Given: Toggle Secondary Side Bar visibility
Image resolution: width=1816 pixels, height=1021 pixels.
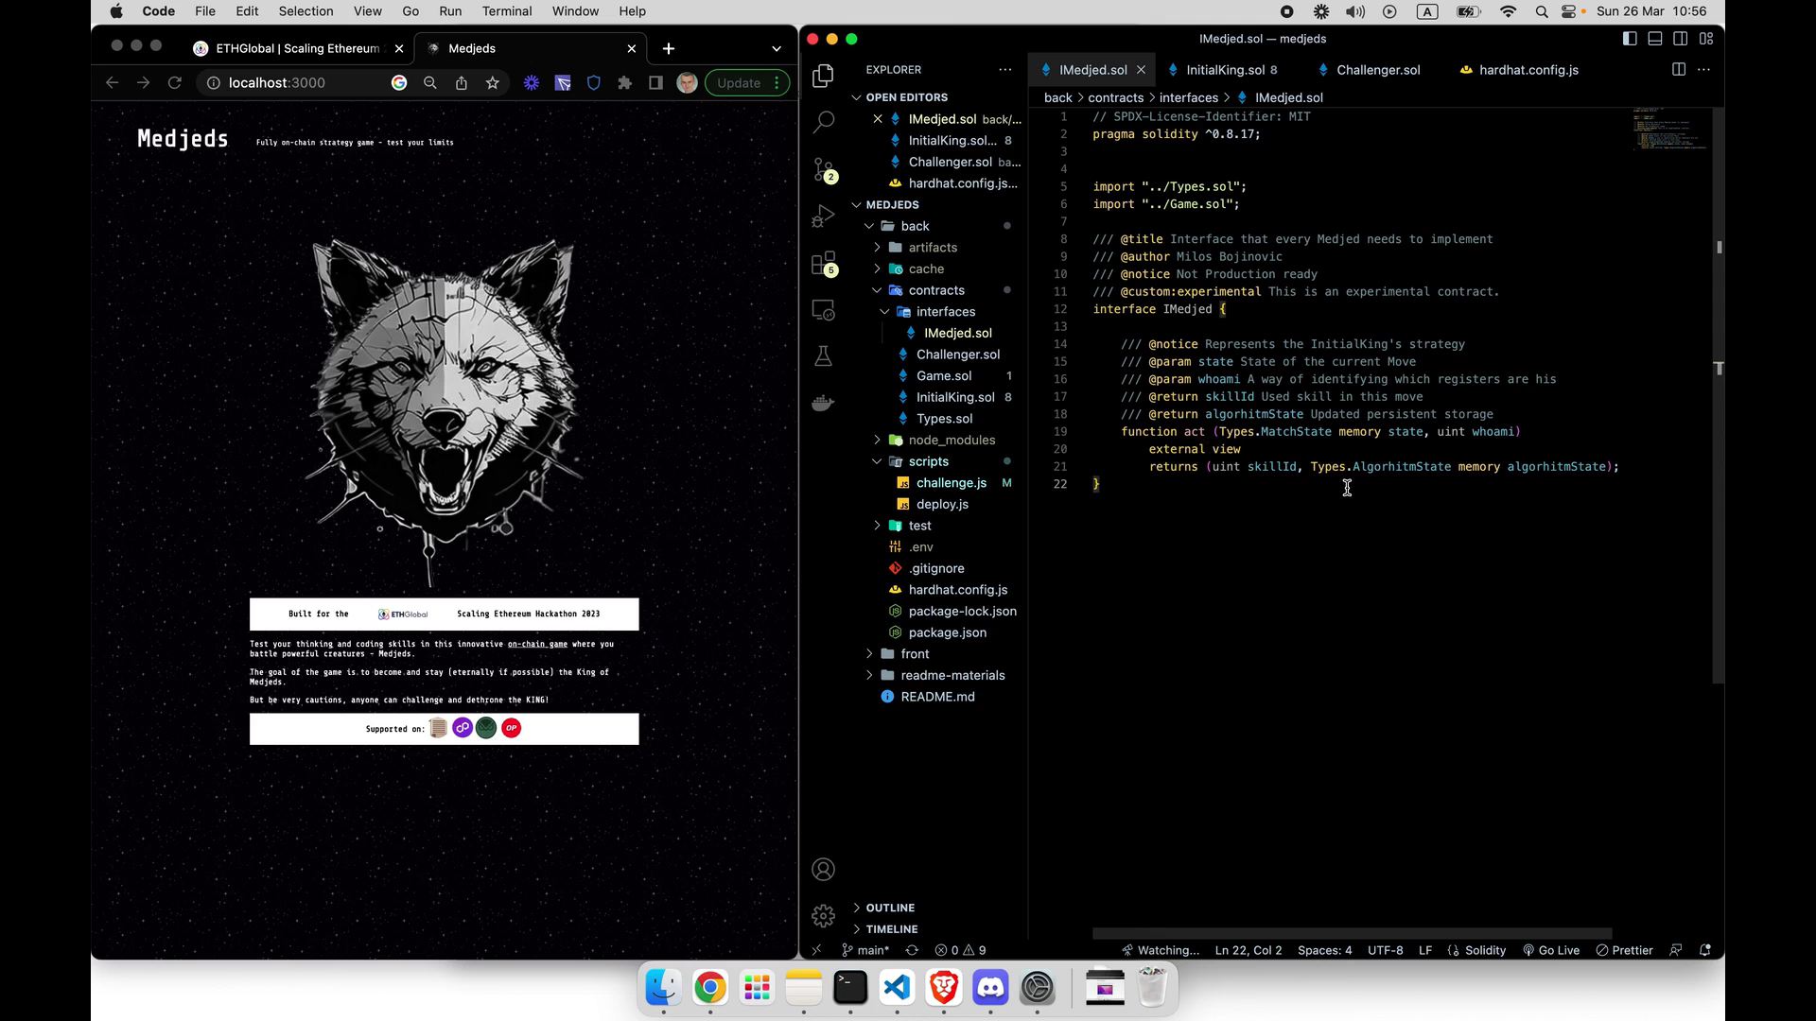Looking at the screenshot, I should (x=1681, y=39).
